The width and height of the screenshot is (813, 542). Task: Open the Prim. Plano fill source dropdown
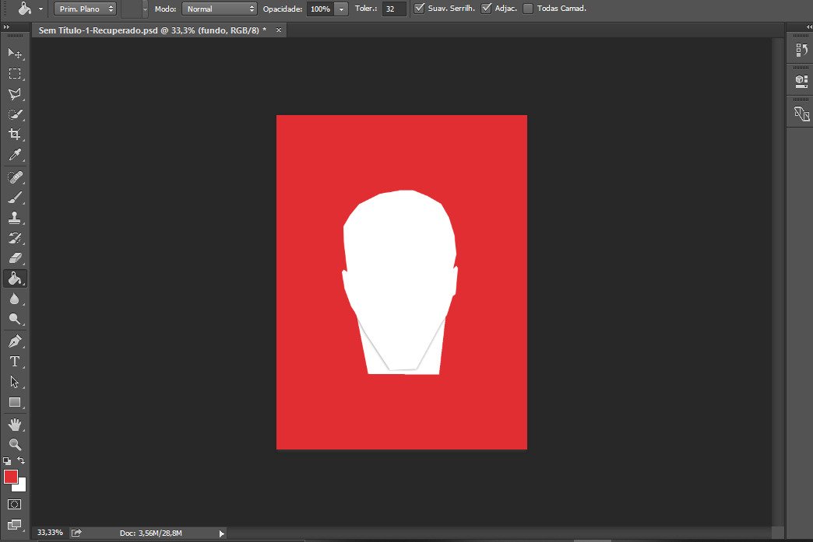click(85, 9)
